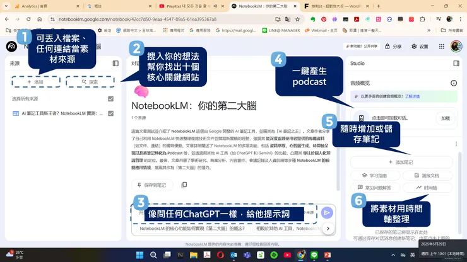The image size is (467, 262).
Task: Open the Windows Start menu
Action: pos(139,255)
